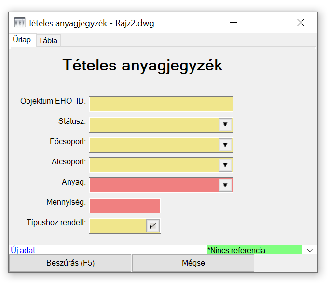Click the Mégse button
Image resolution: width=329 pixels, height=293 pixels.
point(193,263)
